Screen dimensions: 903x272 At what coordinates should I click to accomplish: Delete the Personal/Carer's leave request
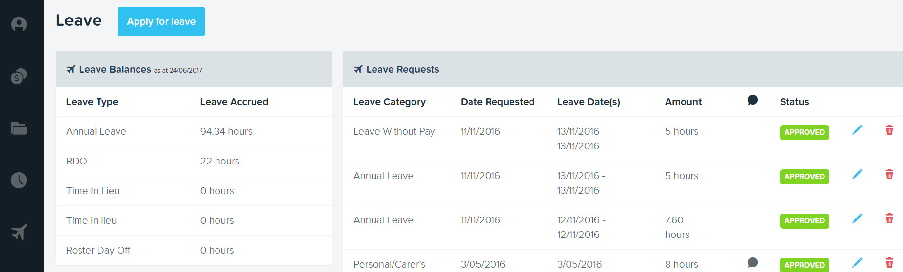(x=889, y=263)
